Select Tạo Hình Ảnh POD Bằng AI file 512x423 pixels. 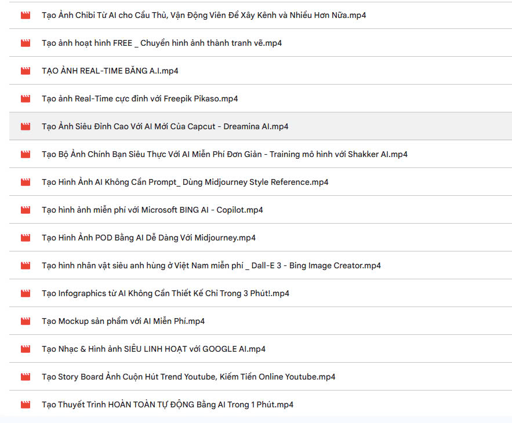coord(260,238)
